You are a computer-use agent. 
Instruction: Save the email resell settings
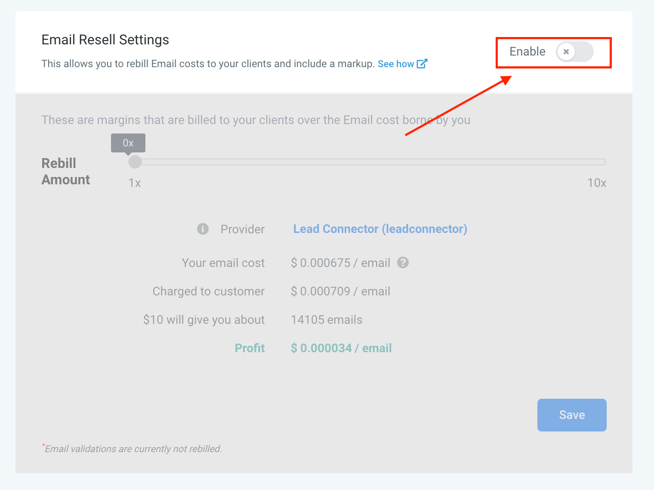click(572, 415)
